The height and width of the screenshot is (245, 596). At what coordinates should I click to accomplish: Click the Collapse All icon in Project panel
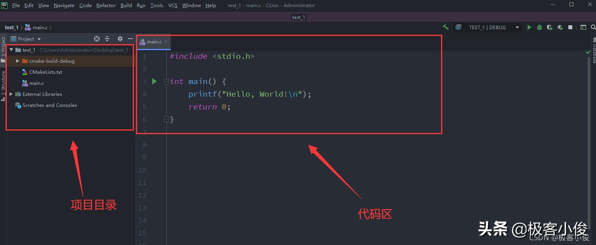click(107, 39)
